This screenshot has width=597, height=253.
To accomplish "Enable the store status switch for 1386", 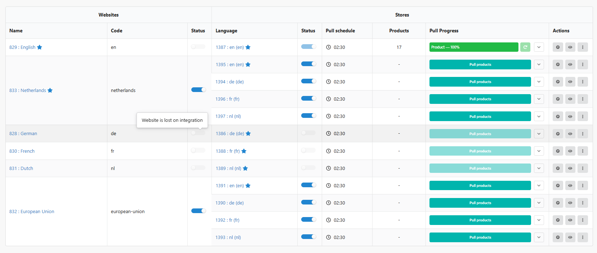I will coord(308,133).
